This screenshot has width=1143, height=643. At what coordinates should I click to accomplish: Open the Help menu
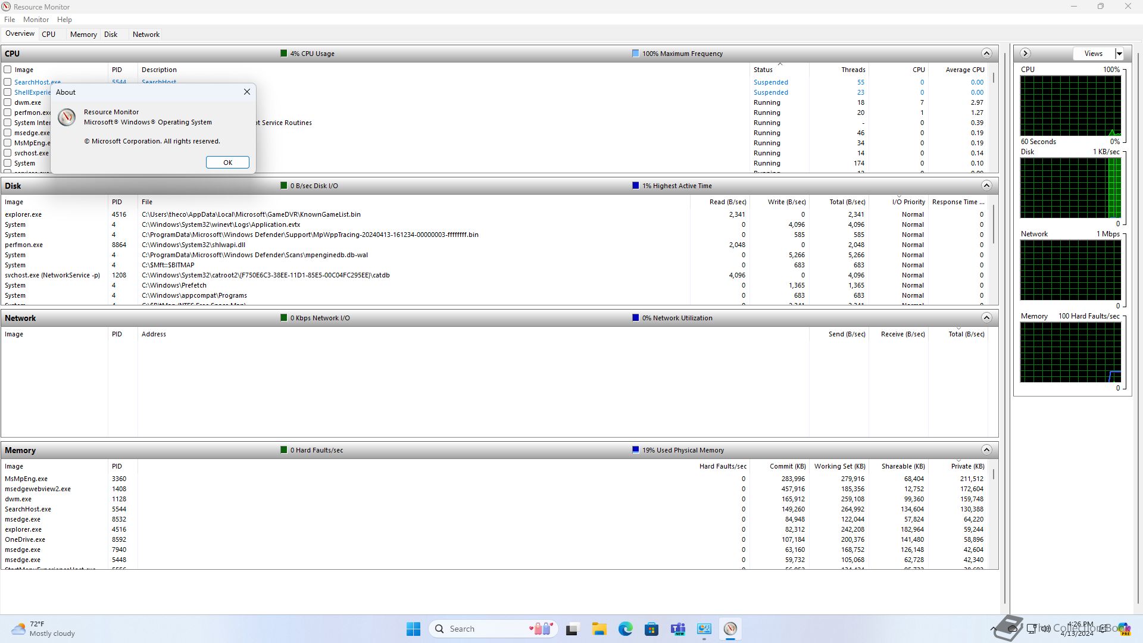click(64, 20)
